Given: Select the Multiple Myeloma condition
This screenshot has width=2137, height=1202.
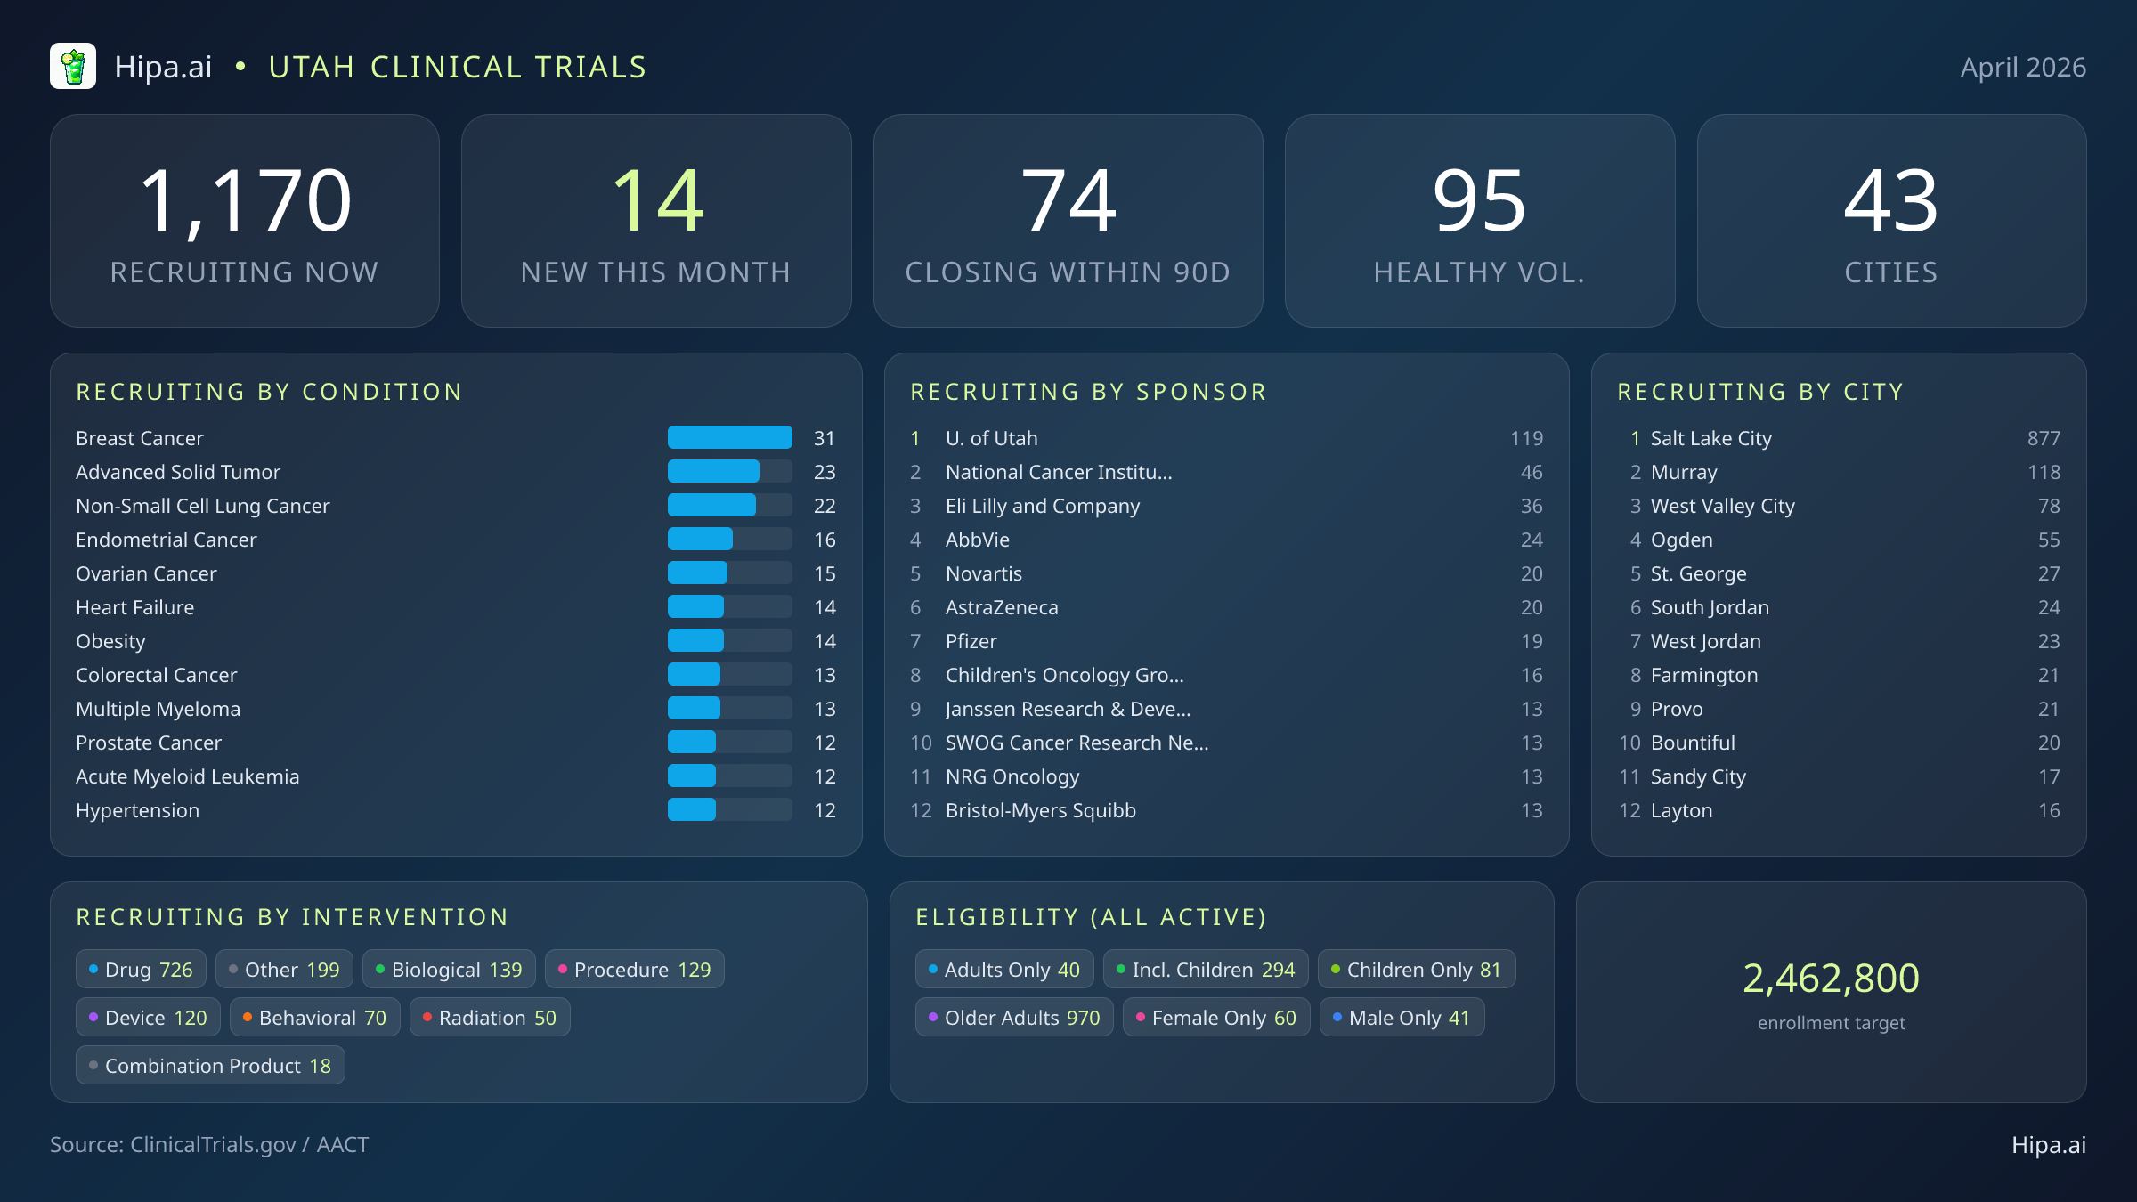Looking at the screenshot, I should click(x=456, y=709).
